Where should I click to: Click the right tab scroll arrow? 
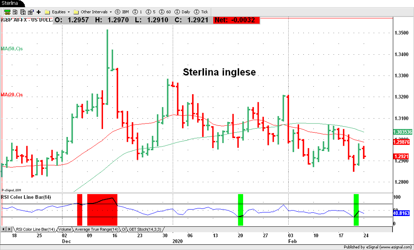pos(9,229)
